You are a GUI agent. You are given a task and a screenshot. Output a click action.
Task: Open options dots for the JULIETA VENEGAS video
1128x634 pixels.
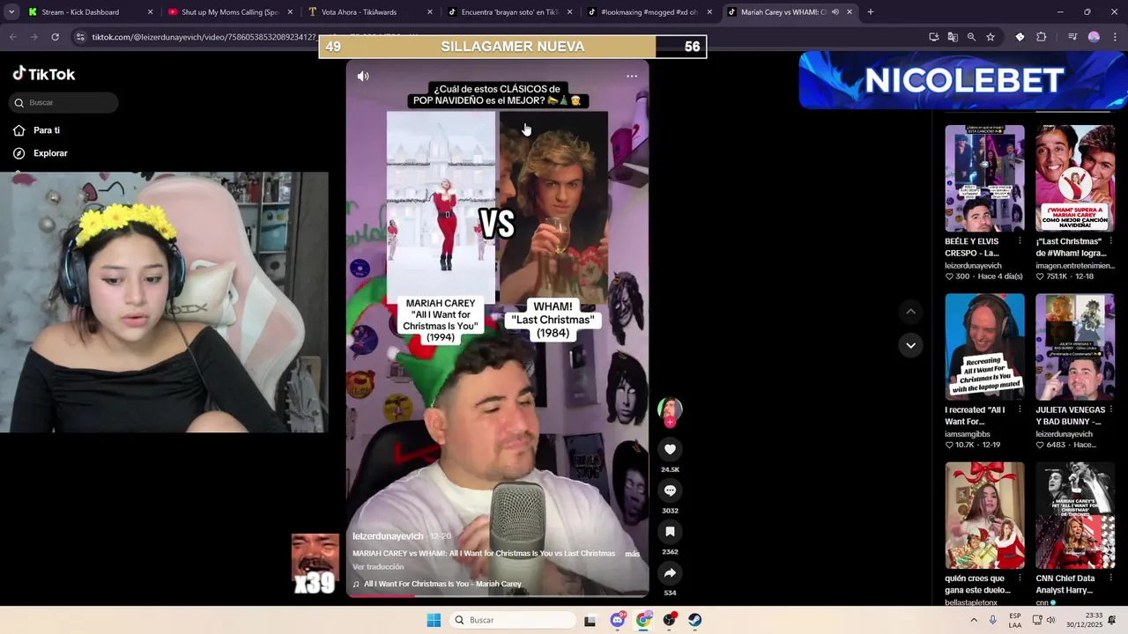tap(1110, 410)
